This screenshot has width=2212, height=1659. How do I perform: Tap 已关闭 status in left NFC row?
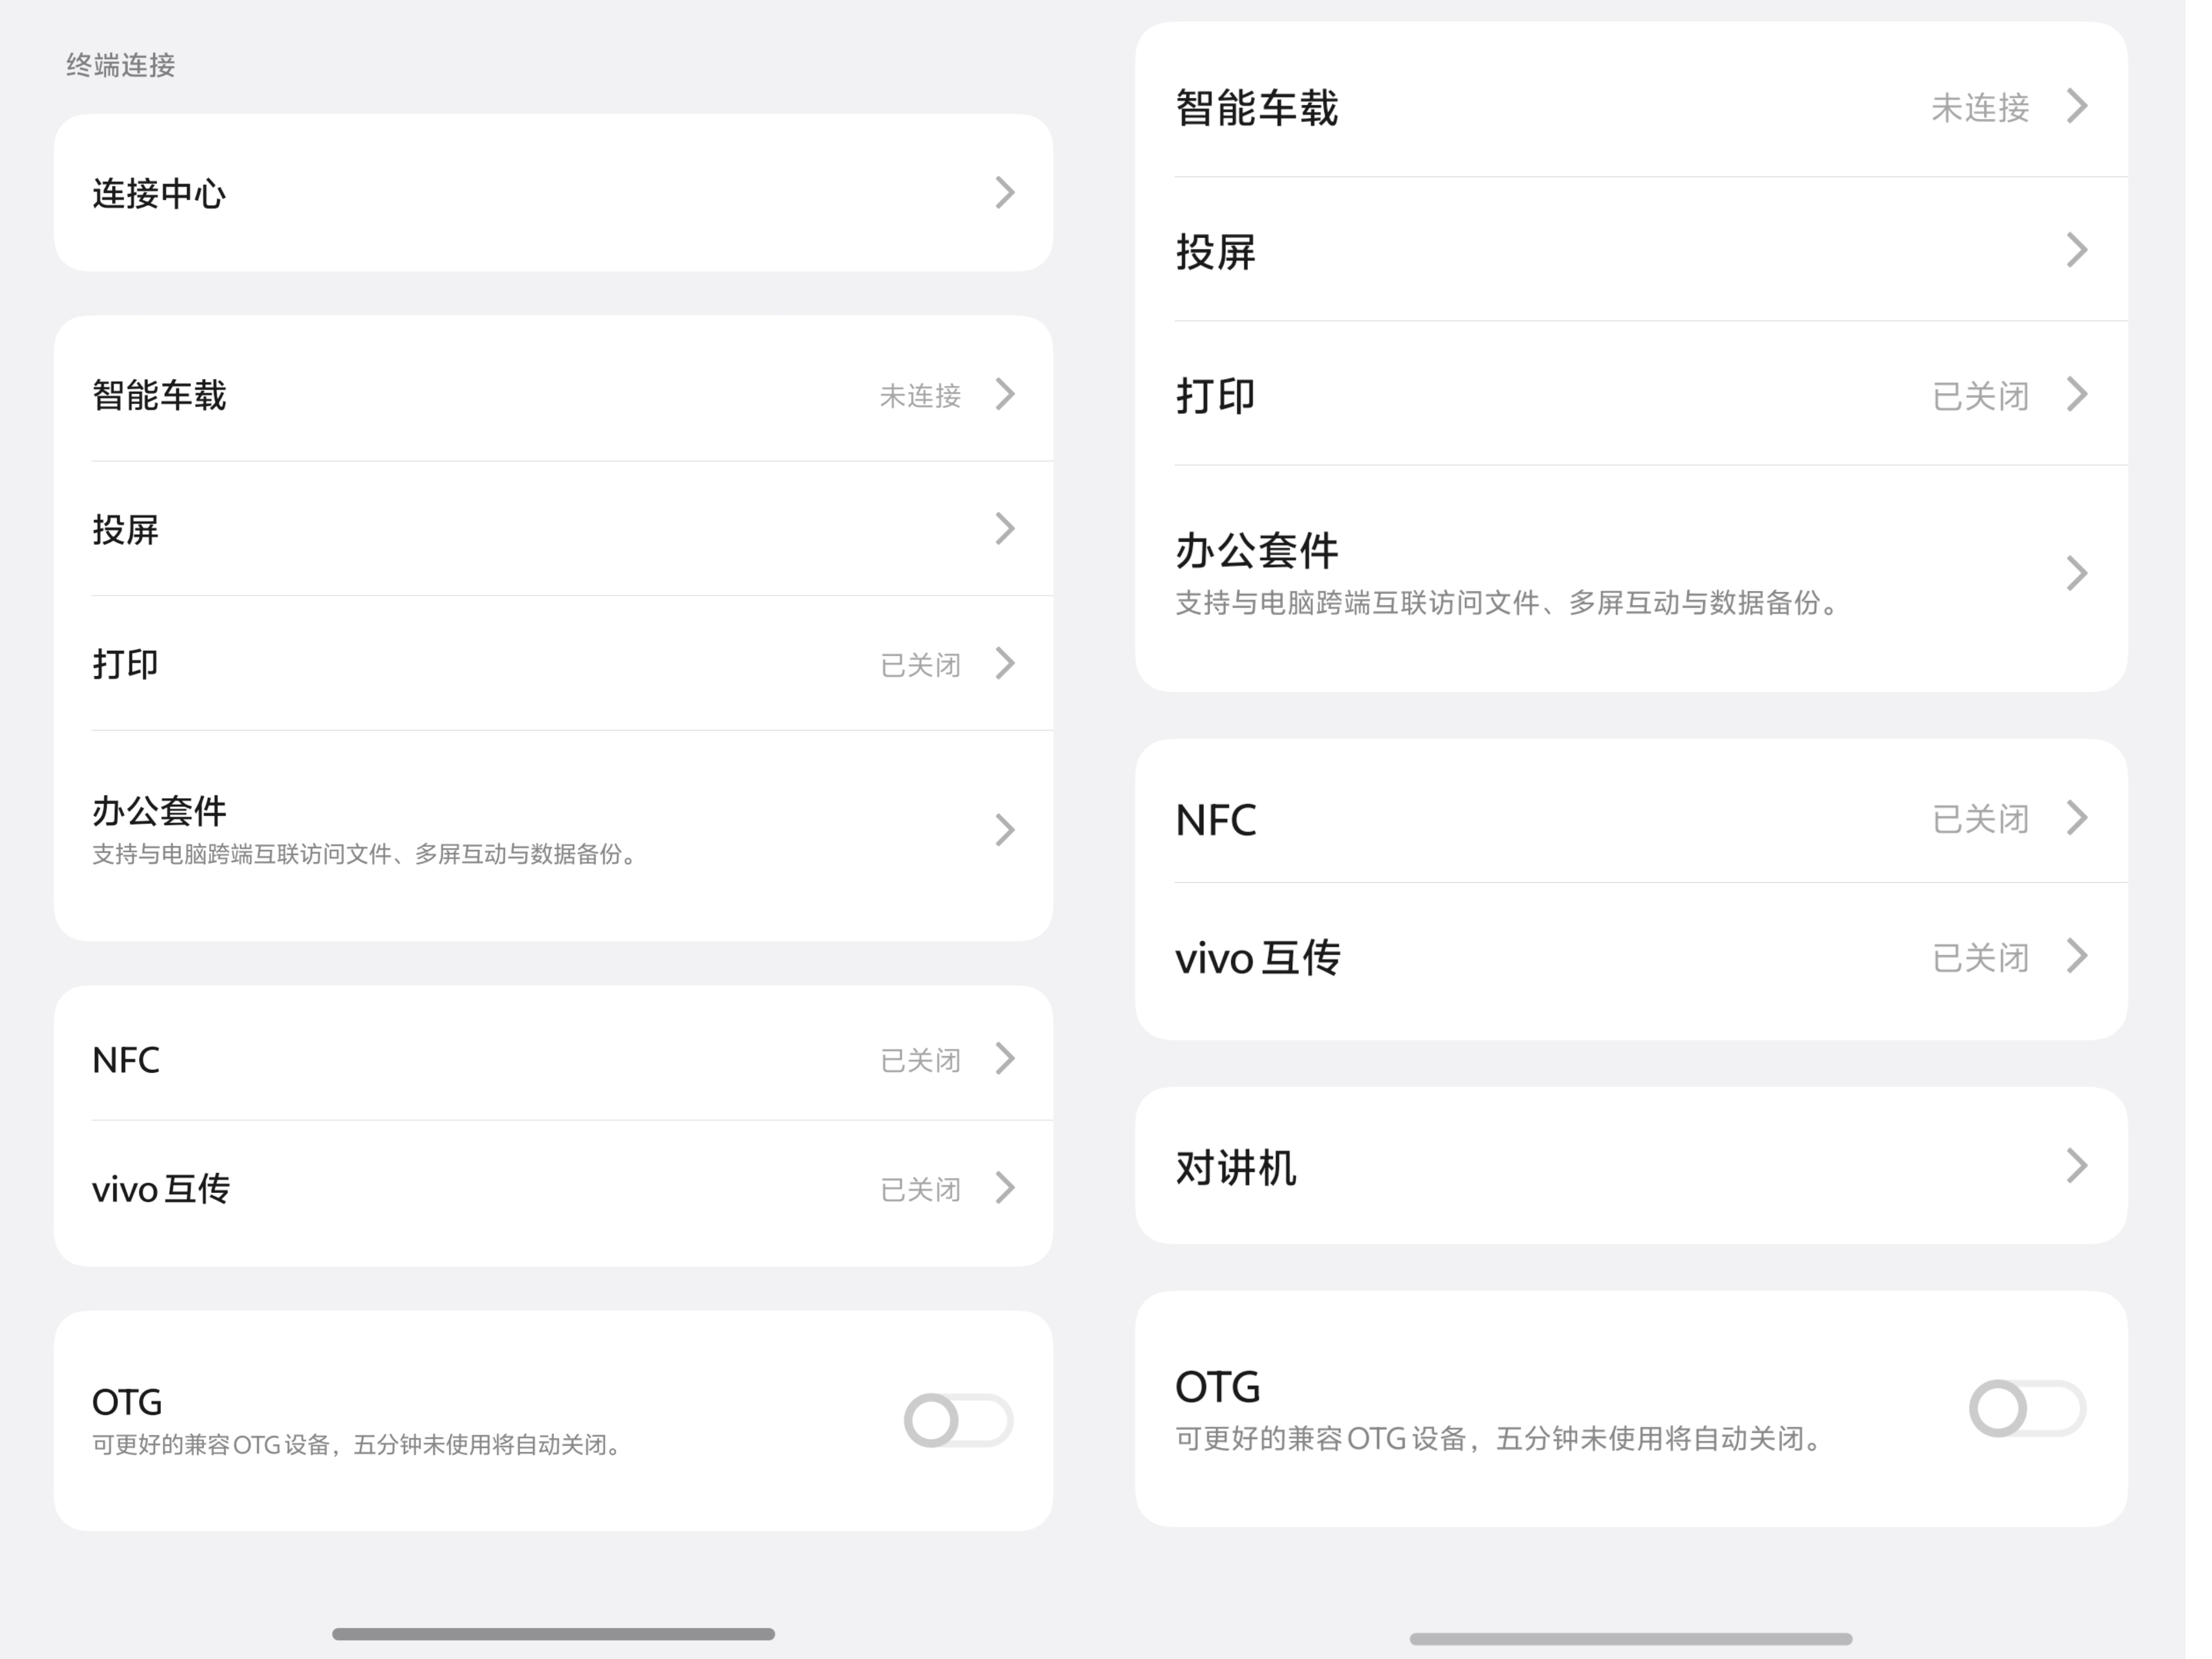tap(920, 1060)
